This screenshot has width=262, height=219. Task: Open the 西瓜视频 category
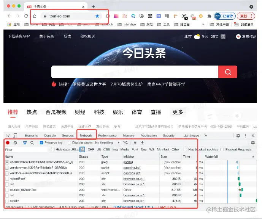pyautogui.click(x=56, y=112)
